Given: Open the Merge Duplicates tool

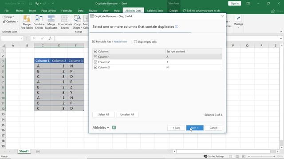Looking at the screenshot, I should click(51, 22).
